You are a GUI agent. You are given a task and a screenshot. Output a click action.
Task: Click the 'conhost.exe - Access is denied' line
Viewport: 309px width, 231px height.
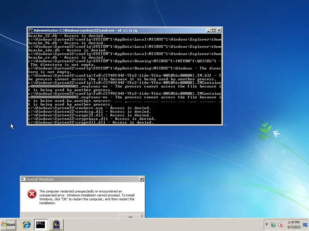[x=90, y=108]
